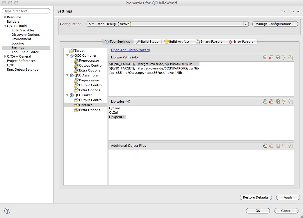Image resolution: width=303 pixels, height=218 pixels.
Task: Switch to the Build Steps tab
Action: 147,42
